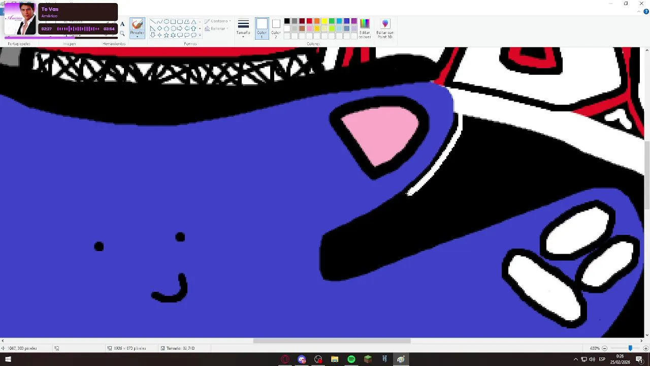Image resolution: width=650 pixels, height=366 pixels.
Task: Click the song progress waveform bar
Action: click(78, 29)
